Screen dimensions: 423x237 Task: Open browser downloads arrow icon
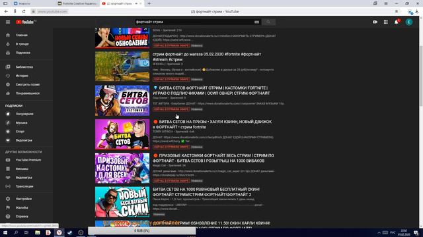417,12
